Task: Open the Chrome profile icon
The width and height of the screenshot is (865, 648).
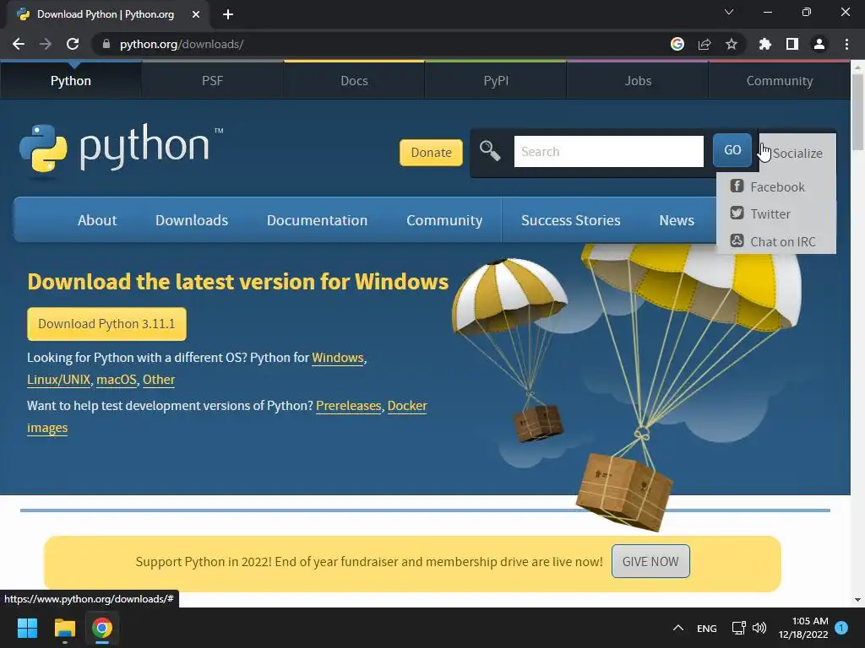Action: pos(819,44)
